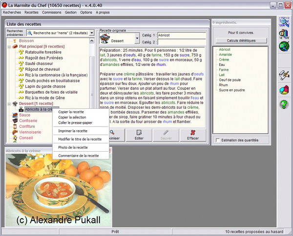Click the icon beside Ragoût des Pyrénées

21,58
